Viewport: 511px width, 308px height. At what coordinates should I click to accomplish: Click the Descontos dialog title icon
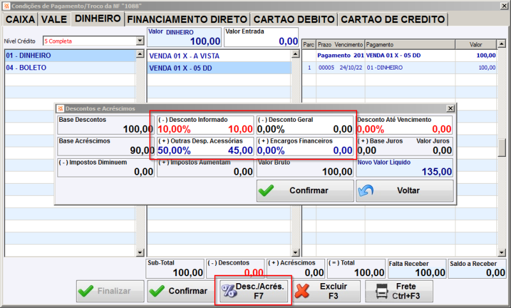(60, 108)
